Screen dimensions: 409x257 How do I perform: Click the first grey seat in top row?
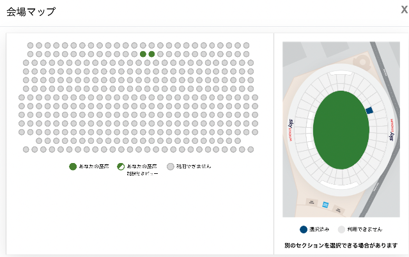coord(30,45)
